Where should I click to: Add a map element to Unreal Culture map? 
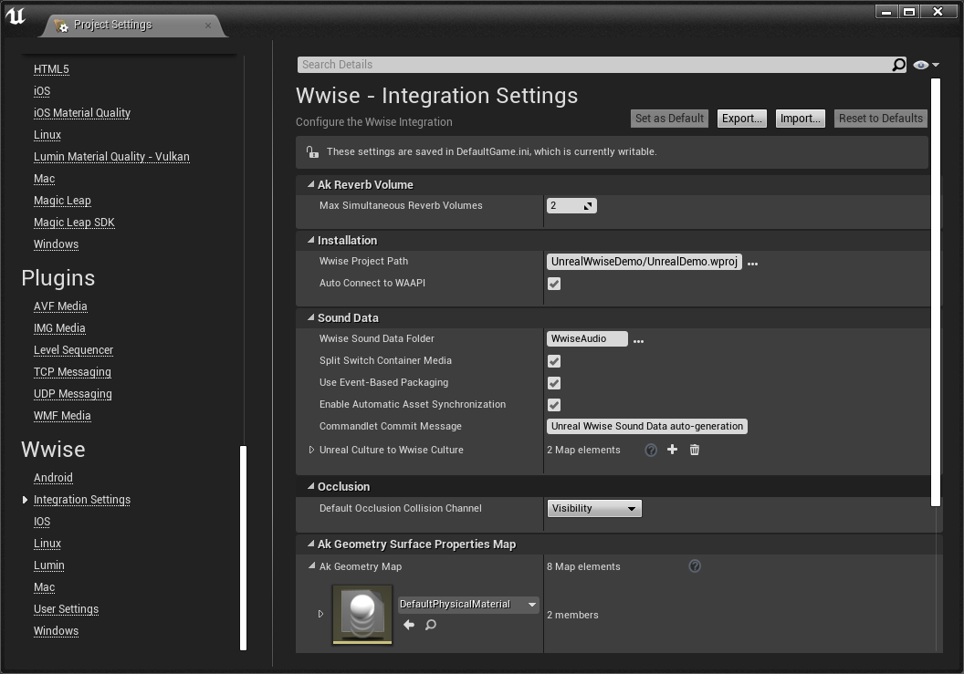tap(672, 450)
